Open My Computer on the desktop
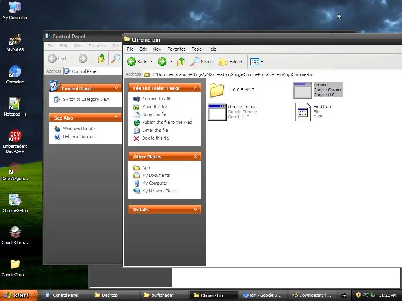 15,11
